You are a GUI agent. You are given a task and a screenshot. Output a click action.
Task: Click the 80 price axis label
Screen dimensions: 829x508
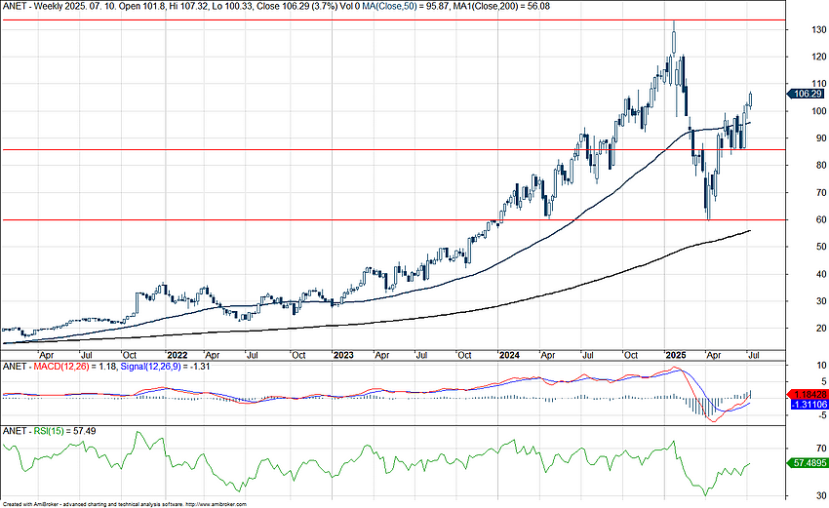coord(820,166)
